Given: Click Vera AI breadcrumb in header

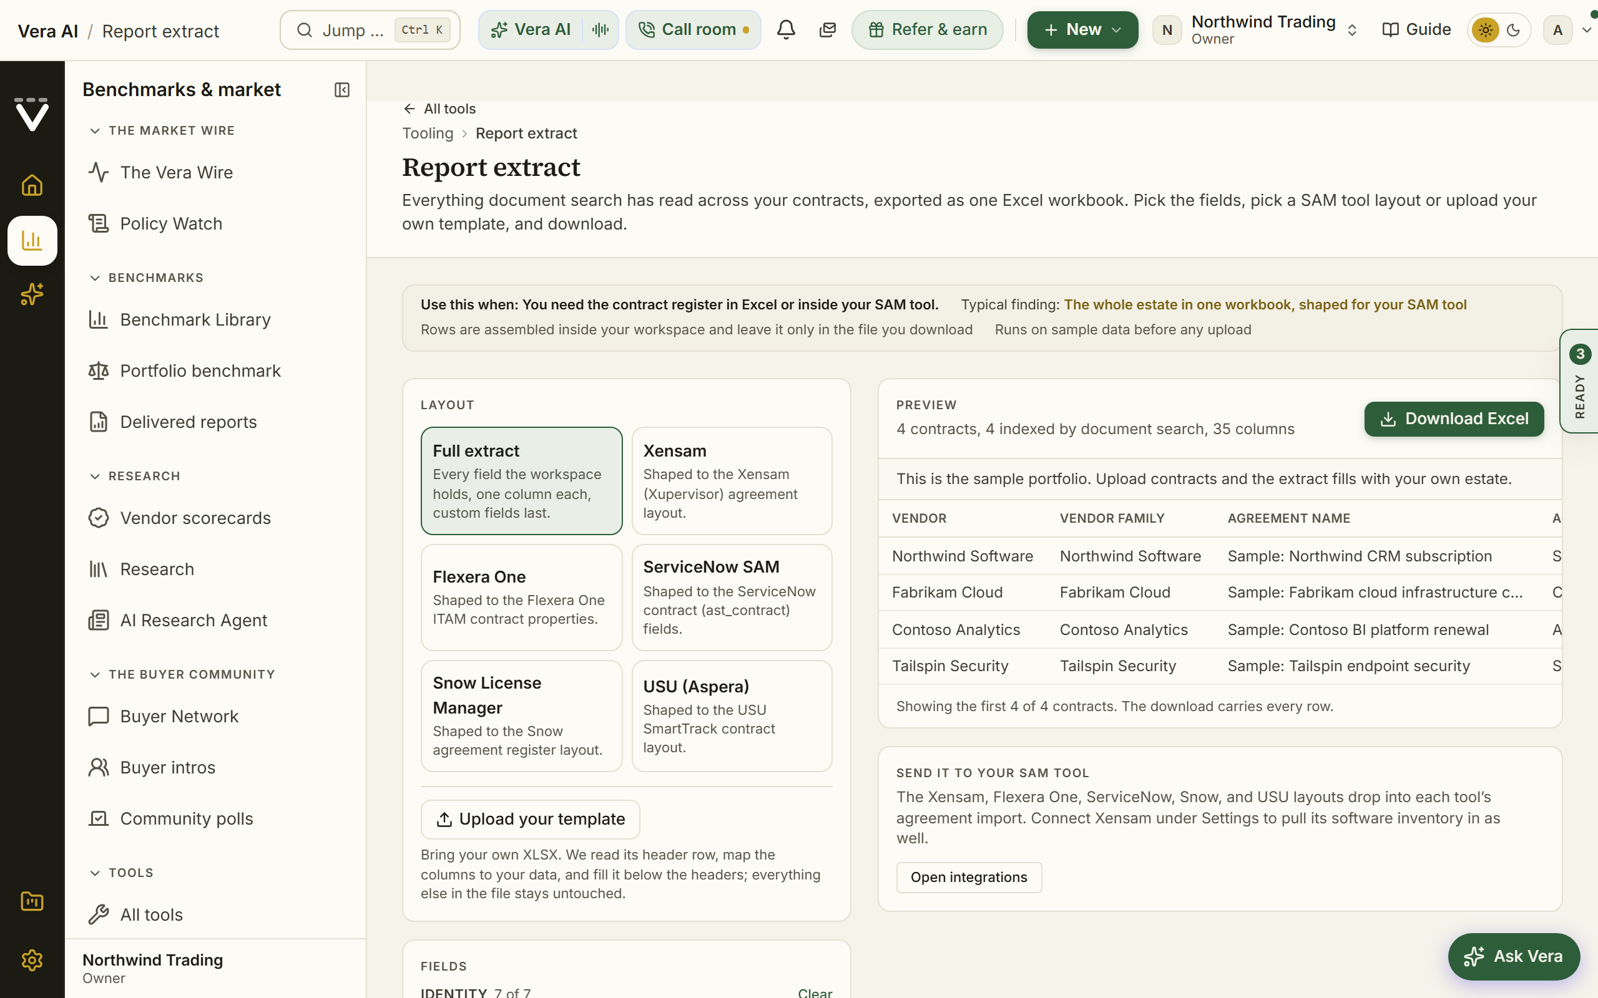Looking at the screenshot, I should pyautogui.click(x=47, y=31).
